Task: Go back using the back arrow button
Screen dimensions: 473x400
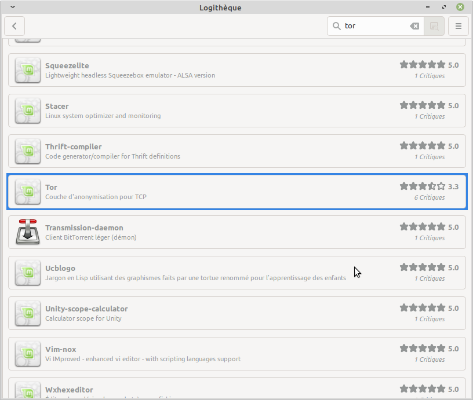Action: [x=14, y=26]
